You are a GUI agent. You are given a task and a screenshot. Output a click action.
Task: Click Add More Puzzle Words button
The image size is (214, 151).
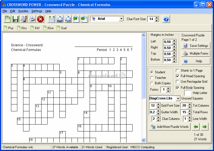point(170,127)
